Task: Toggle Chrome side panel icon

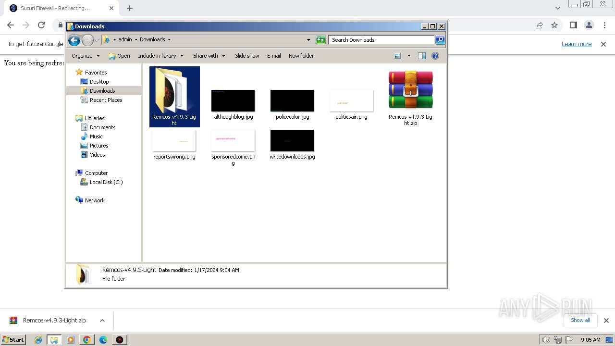Action: tap(573, 25)
